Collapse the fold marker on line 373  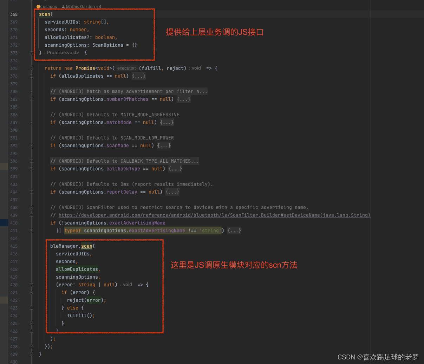[x=31, y=53]
